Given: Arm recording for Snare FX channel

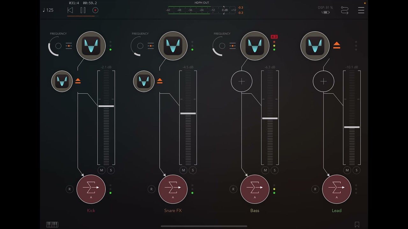Looking at the screenshot, I should coord(151,189).
